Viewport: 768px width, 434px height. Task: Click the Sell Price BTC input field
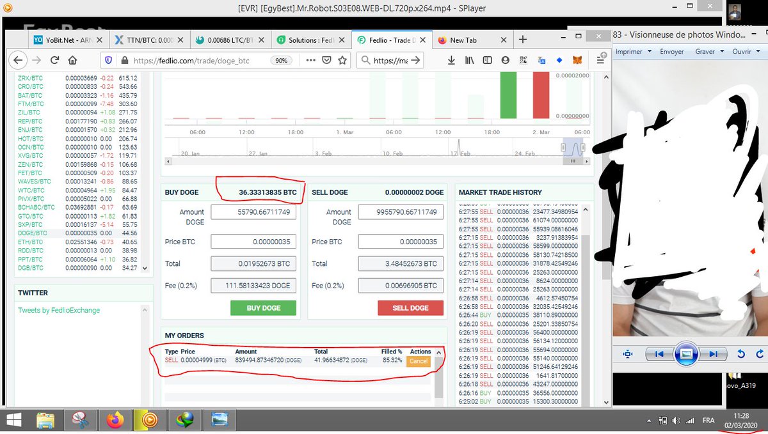(401, 242)
